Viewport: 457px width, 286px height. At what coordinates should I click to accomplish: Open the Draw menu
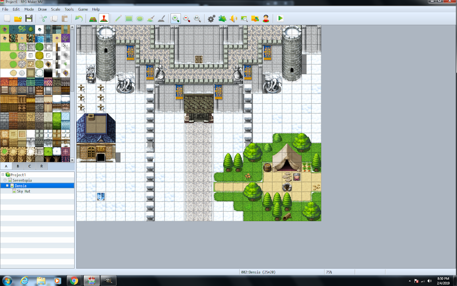[x=42, y=9]
